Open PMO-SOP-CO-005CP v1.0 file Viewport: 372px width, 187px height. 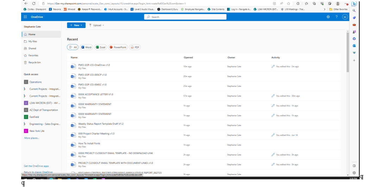93,75
